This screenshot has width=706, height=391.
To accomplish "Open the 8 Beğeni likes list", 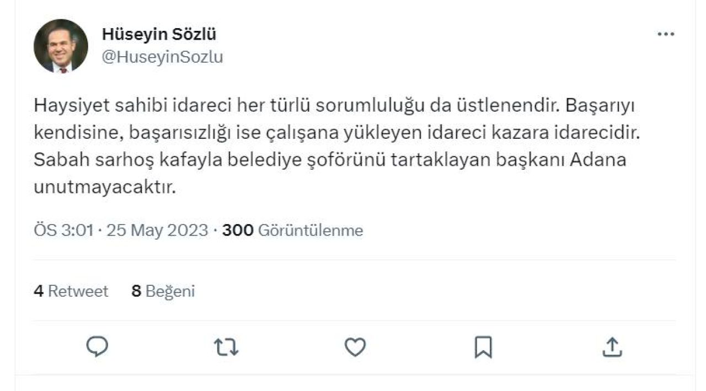I will click(x=163, y=291).
